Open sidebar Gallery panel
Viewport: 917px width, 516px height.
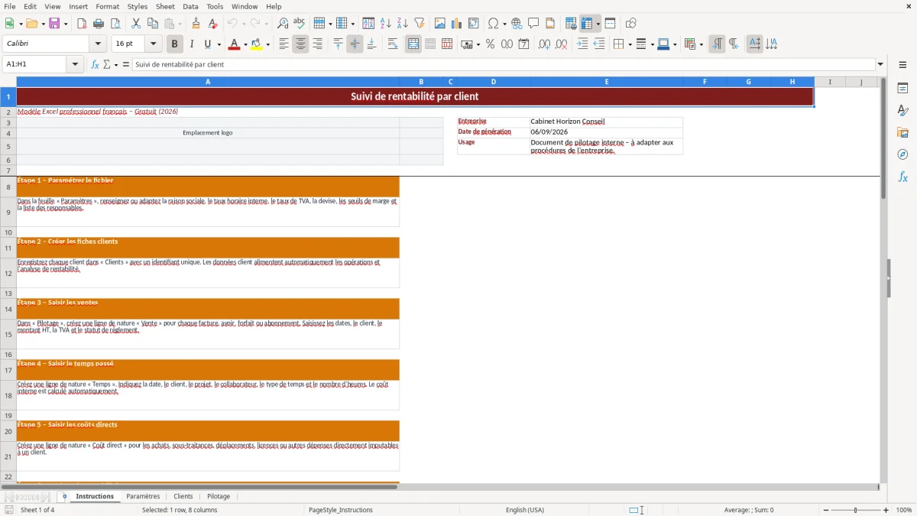click(902, 133)
